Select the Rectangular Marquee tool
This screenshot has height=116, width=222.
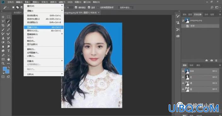pos(9,17)
